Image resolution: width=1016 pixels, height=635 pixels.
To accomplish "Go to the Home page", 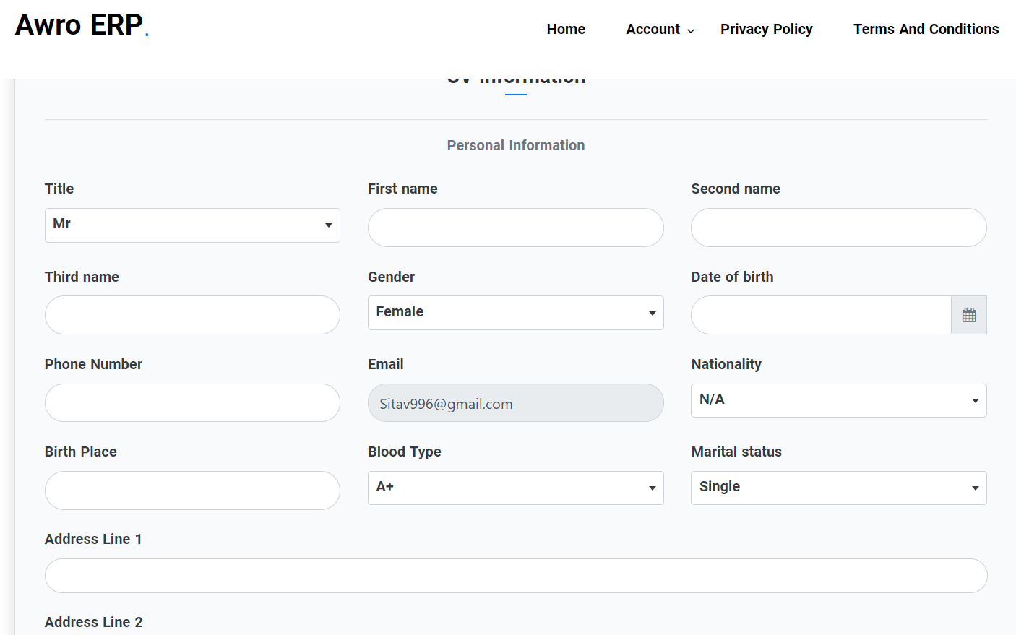I will point(566,29).
